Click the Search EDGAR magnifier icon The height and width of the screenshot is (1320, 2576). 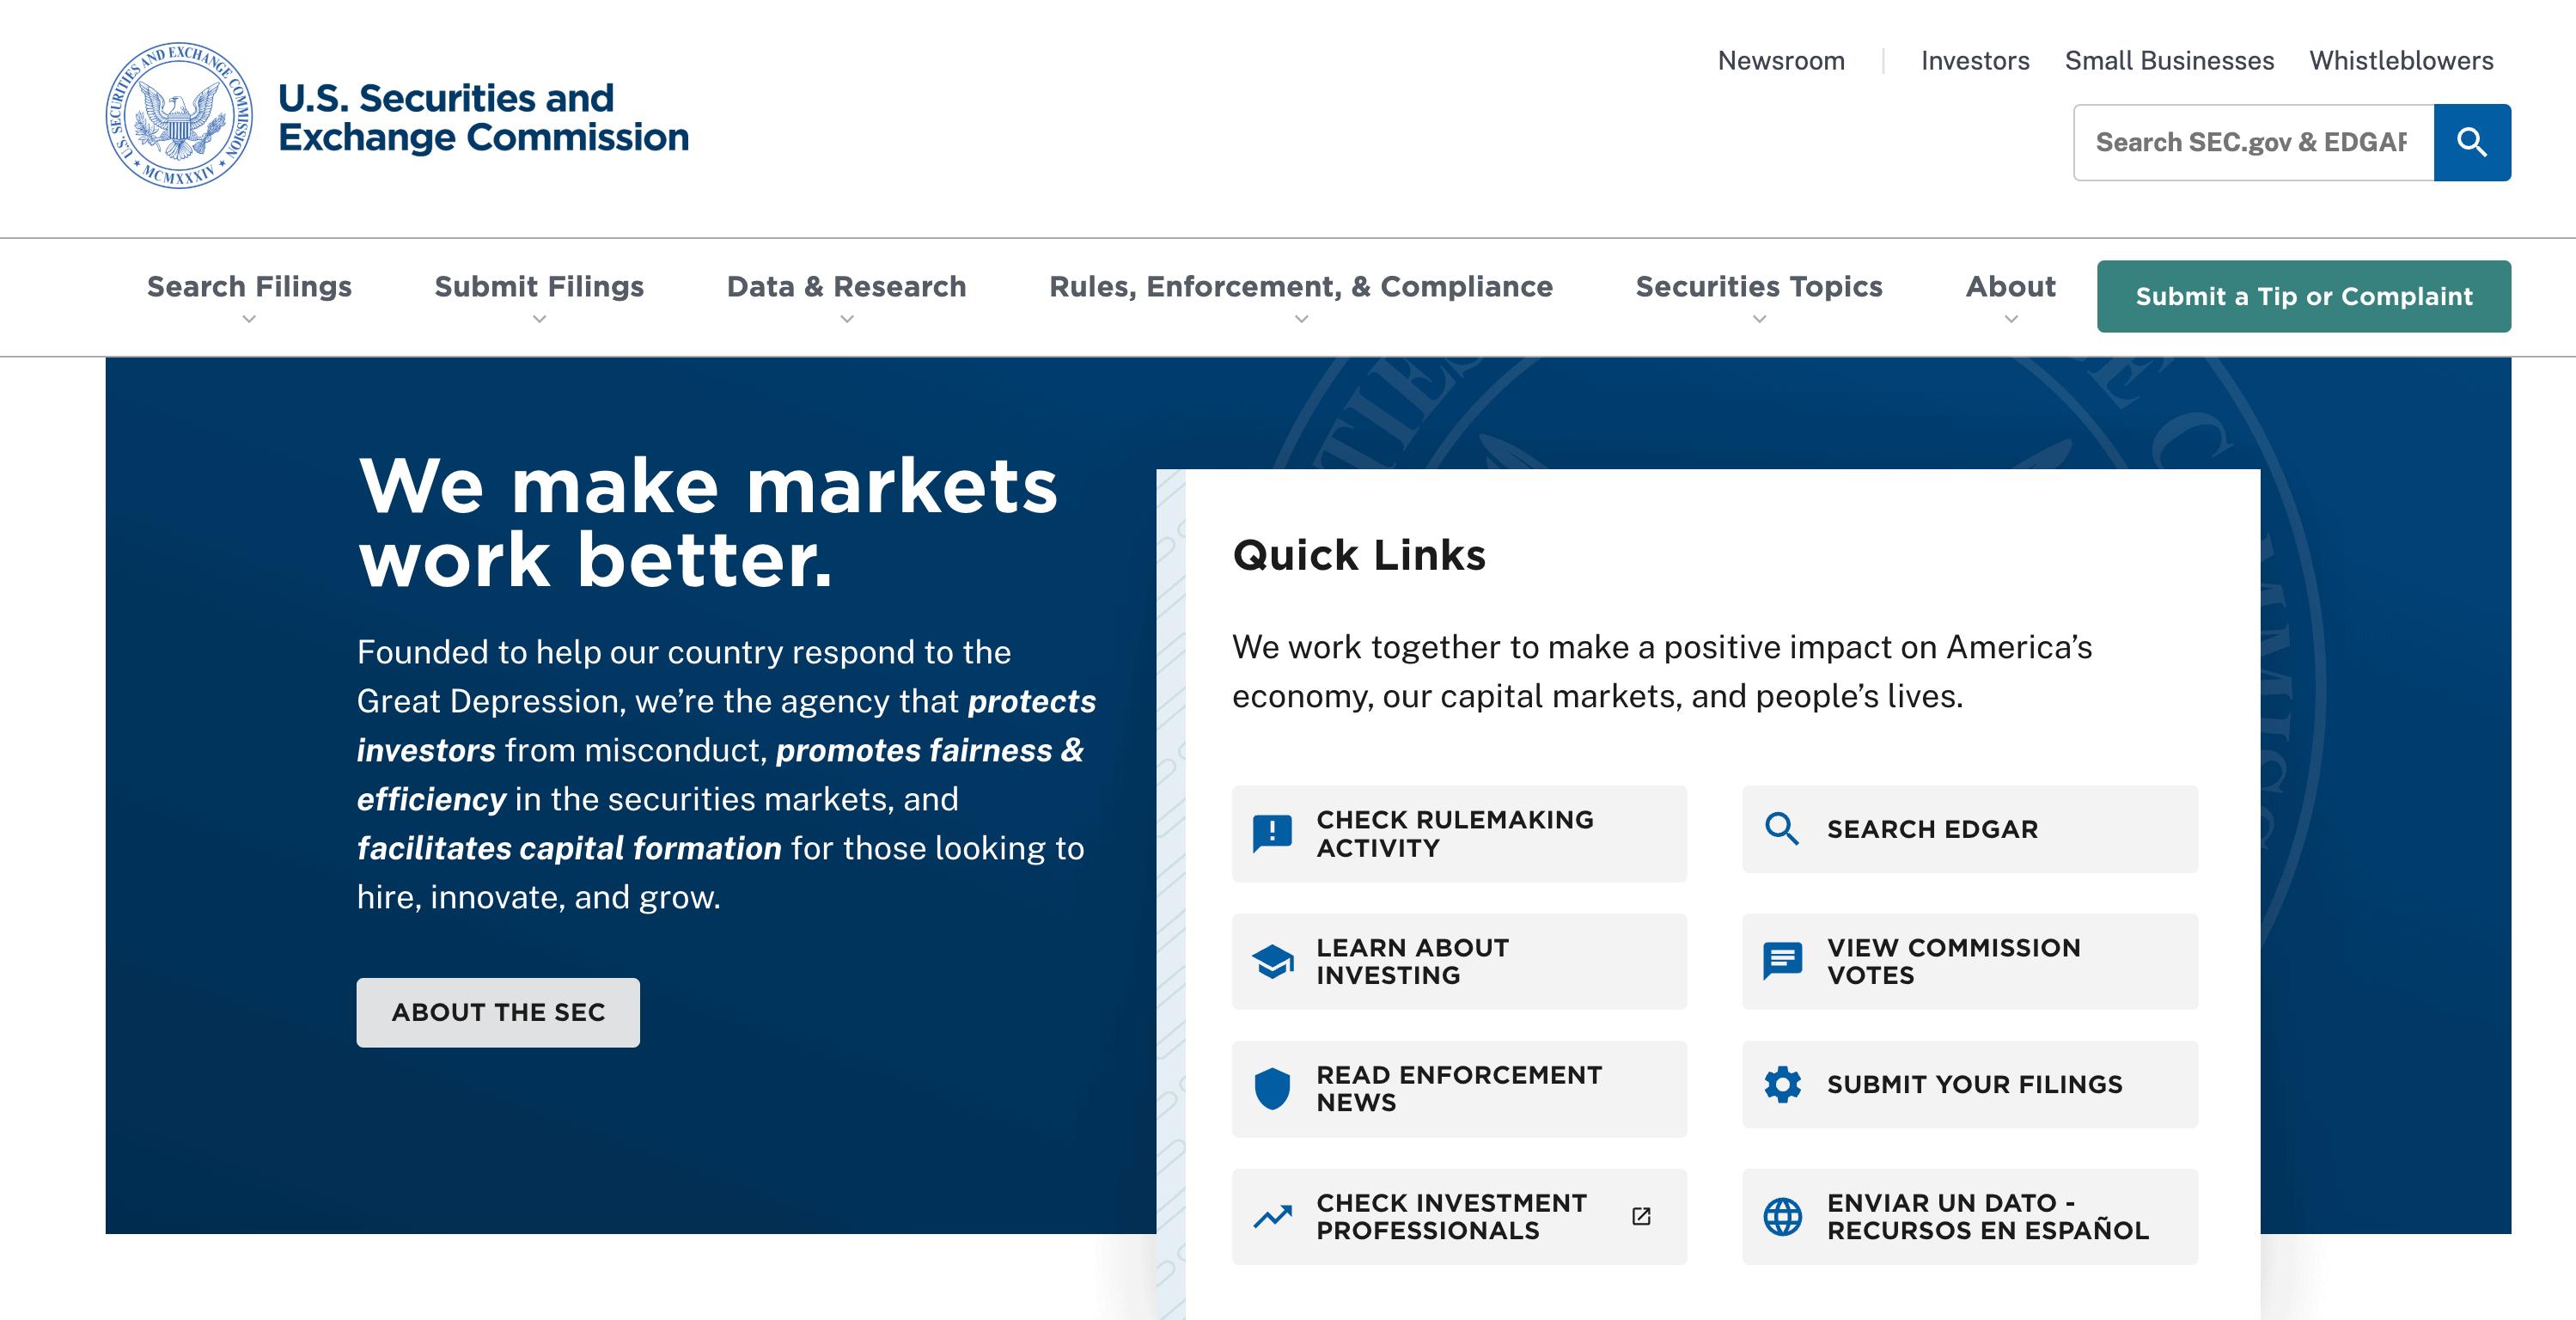(x=1782, y=829)
